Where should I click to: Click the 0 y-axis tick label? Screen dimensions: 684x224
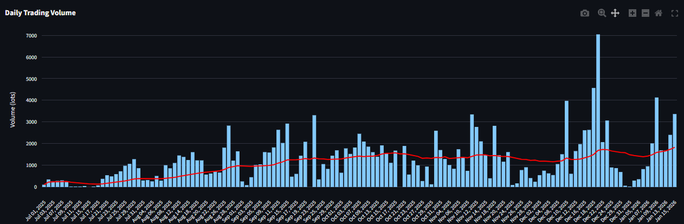(35, 186)
